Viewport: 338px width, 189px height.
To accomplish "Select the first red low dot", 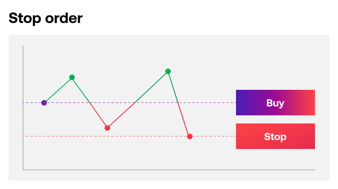I will [x=107, y=128].
